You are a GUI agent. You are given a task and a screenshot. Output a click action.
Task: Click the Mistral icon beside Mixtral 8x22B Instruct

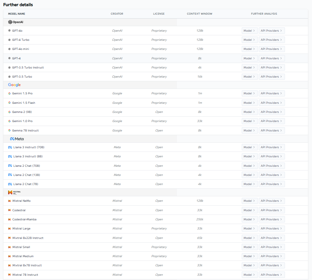pyautogui.click(x=9, y=238)
